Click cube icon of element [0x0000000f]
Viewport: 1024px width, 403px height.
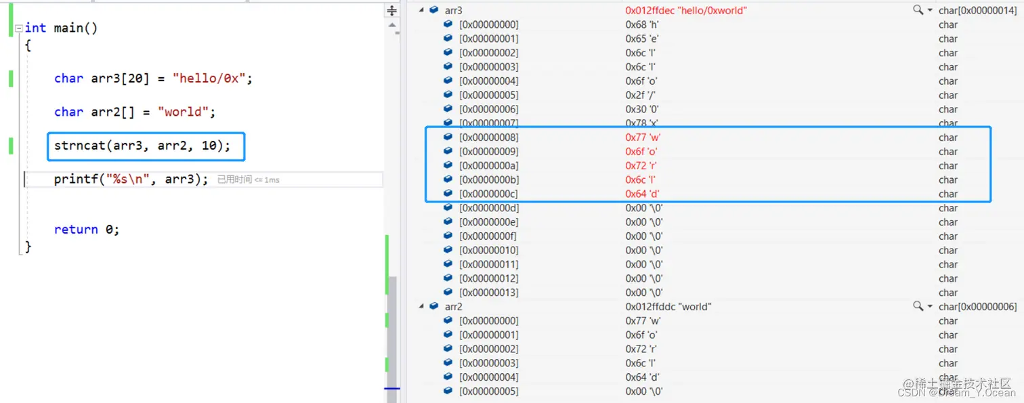(x=448, y=236)
